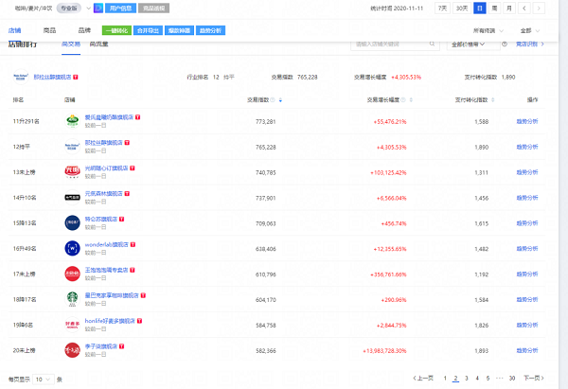This screenshot has width=568, height=389.
Task: Expand the category dropdown arrow beside 专业版
Action: [x=88, y=8]
